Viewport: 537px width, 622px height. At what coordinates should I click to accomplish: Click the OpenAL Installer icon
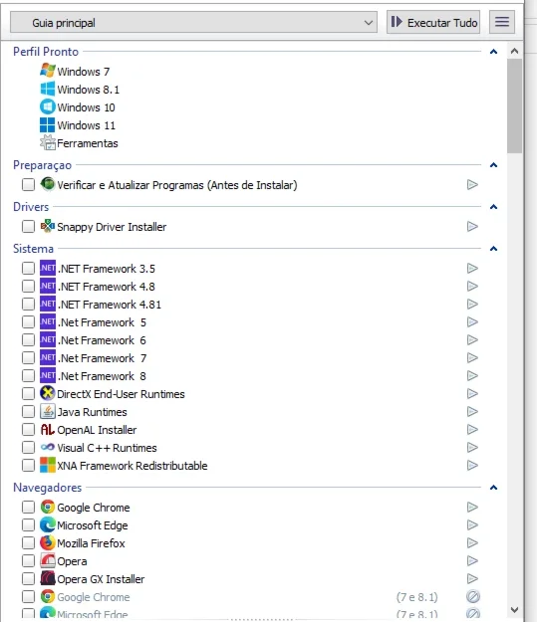47,429
